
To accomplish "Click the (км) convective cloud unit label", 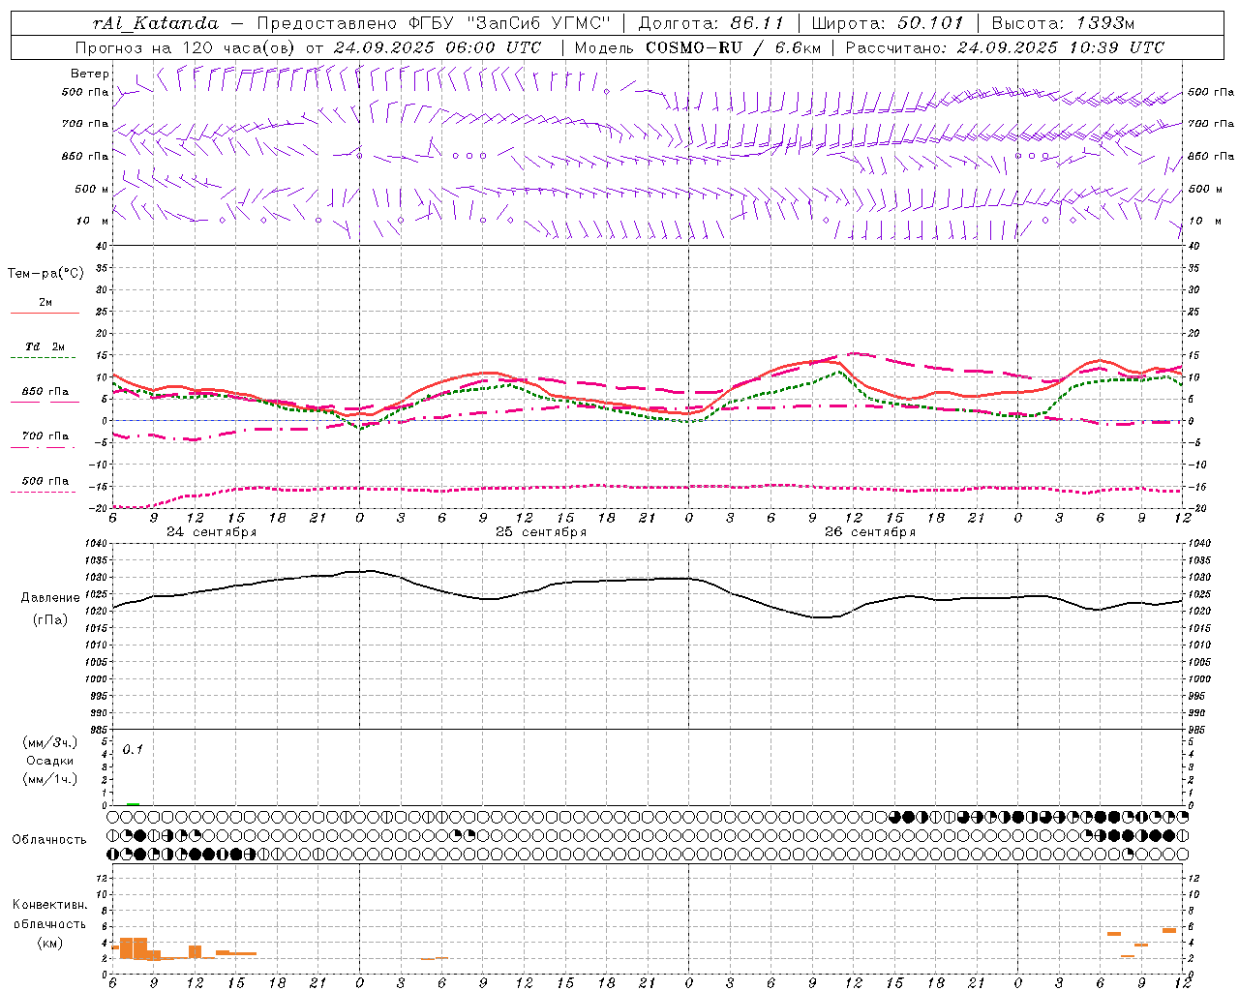I will pyautogui.click(x=49, y=943).
